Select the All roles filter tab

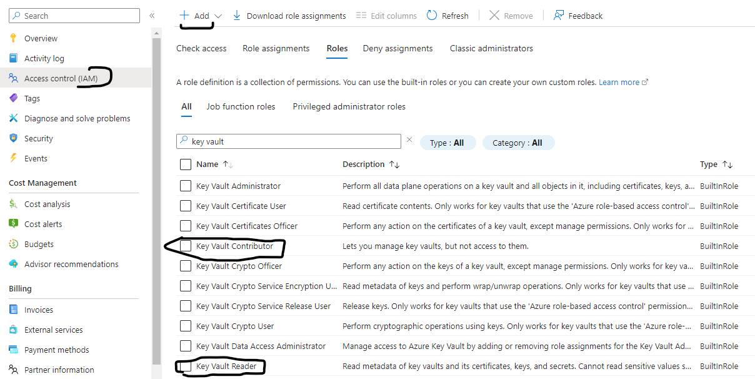(x=186, y=106)
